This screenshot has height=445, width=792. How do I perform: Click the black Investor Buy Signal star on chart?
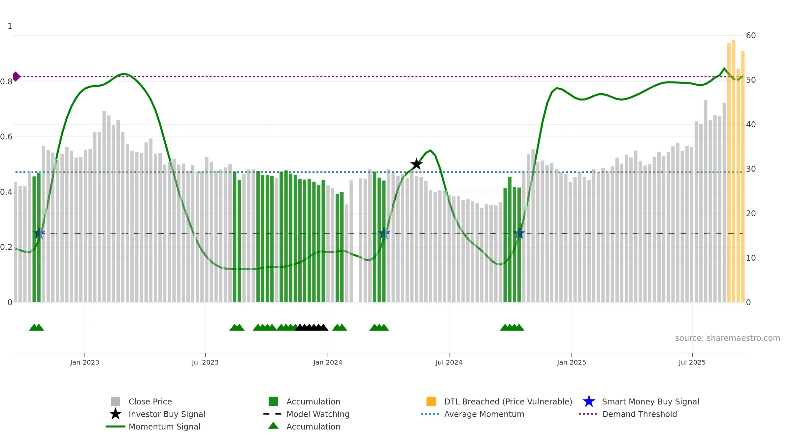[416, 164]
